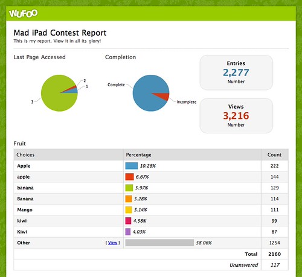Click the 'Incomplete' pie label

click(x=187, y=102)
